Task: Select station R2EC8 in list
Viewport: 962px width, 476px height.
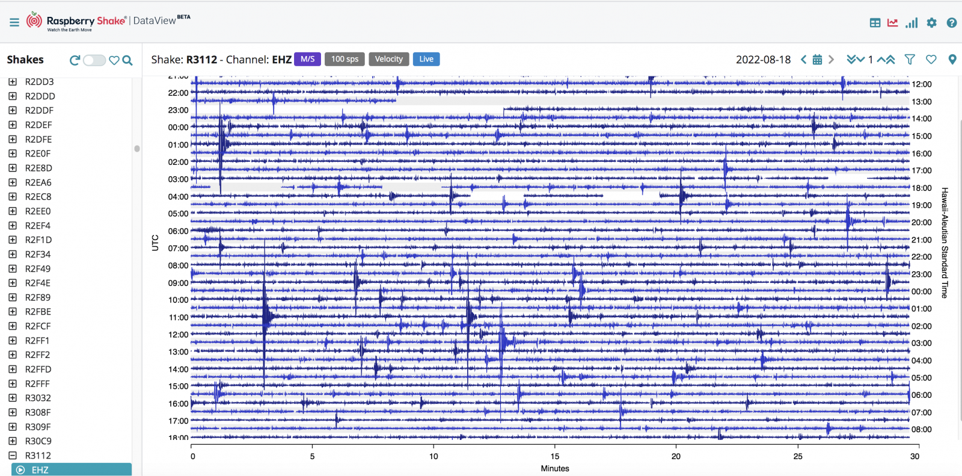Action: coord(38,197)
